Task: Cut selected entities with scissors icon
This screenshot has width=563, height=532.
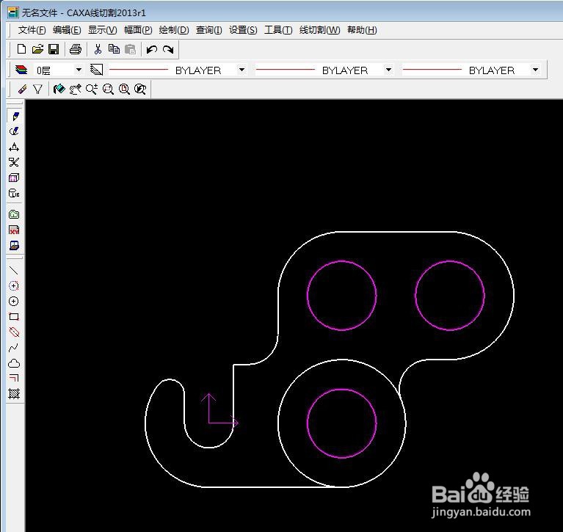Action: [x=98, y=49]
